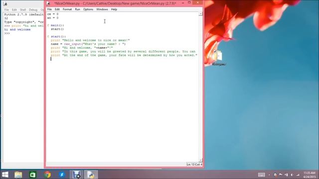Screen dimensions: 319x179
Task: Click the 'At the end of the game' line
Action: (124, 55)
